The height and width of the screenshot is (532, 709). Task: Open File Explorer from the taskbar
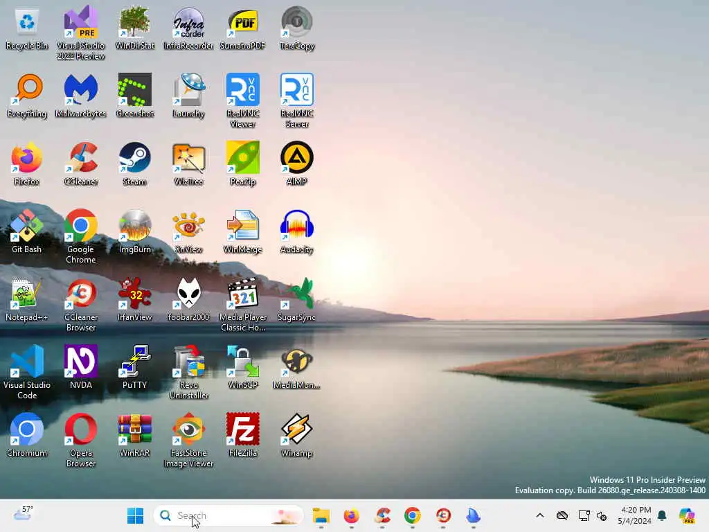click(x=321, y=515)
